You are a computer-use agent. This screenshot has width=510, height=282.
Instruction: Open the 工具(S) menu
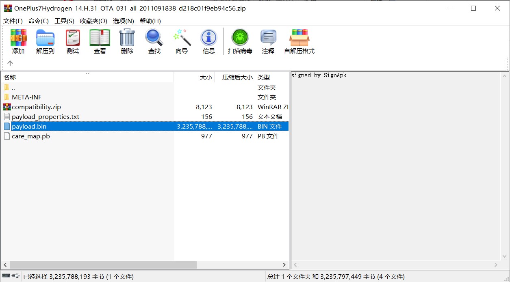(x=65, y=21)
